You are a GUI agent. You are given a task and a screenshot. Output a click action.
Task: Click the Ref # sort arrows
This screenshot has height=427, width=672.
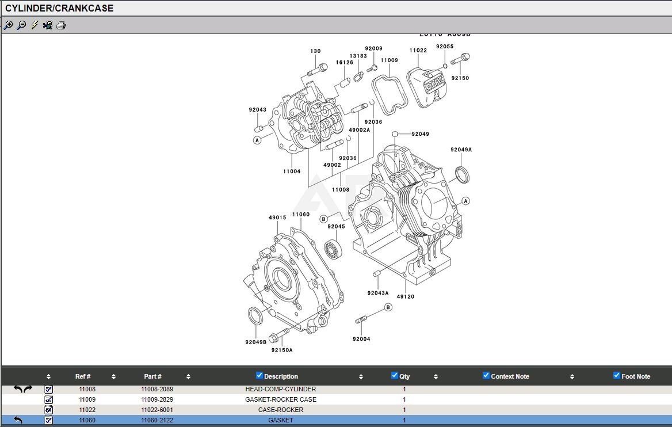[x=114, y=376]
